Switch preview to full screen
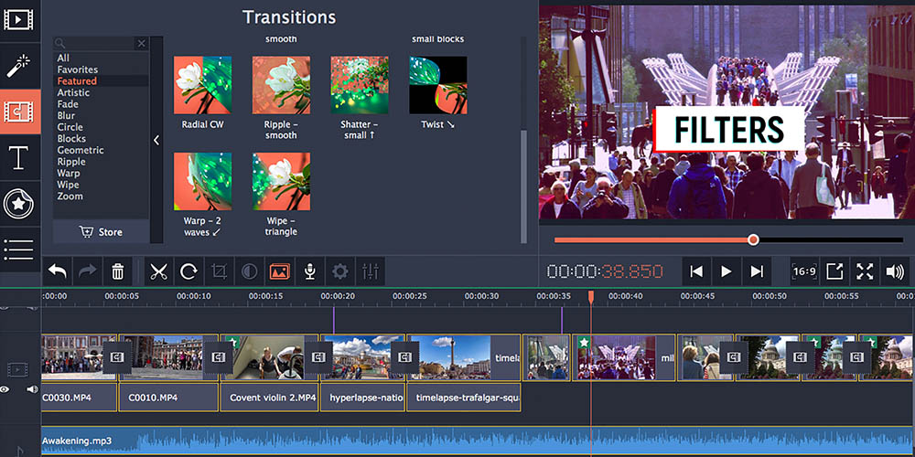Viewport: 915px width, 457px height. pyautogui.click(x=865, y=271)
